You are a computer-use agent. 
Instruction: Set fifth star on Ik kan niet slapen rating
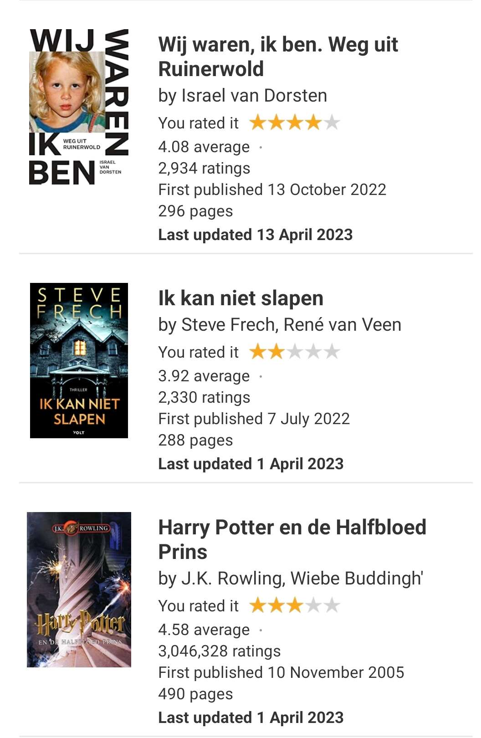[332, 352]
